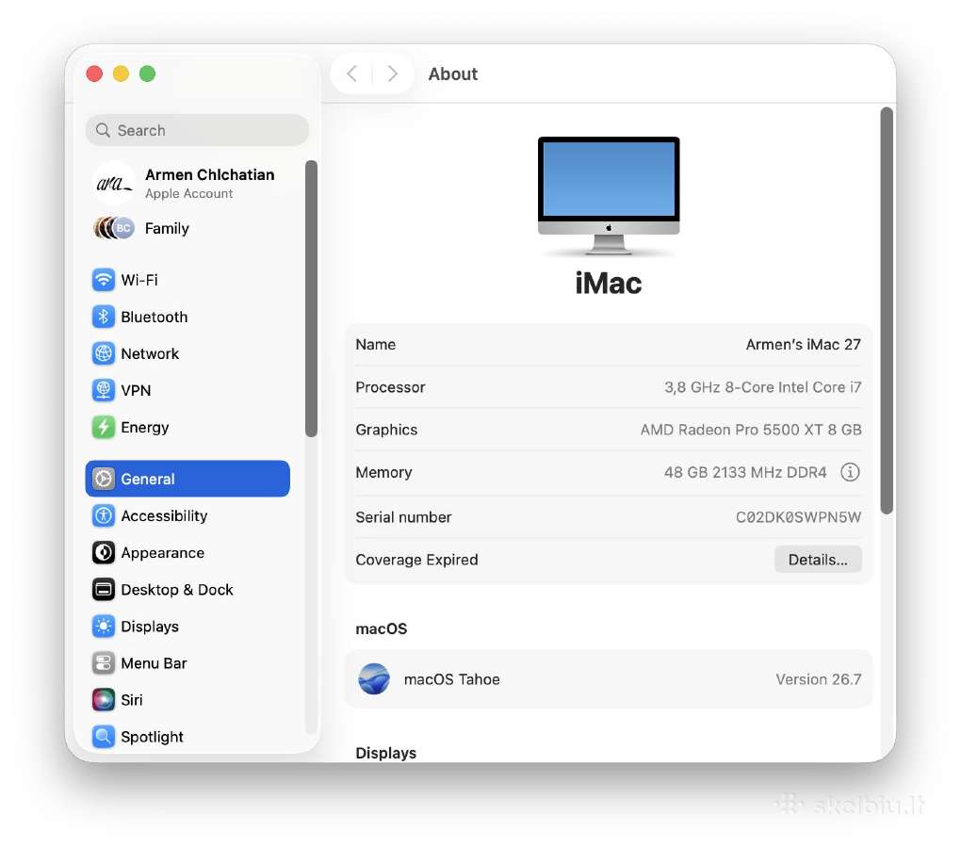
Task: Click the sidebar 'Displays' label
Action: (x=150, y=627)
